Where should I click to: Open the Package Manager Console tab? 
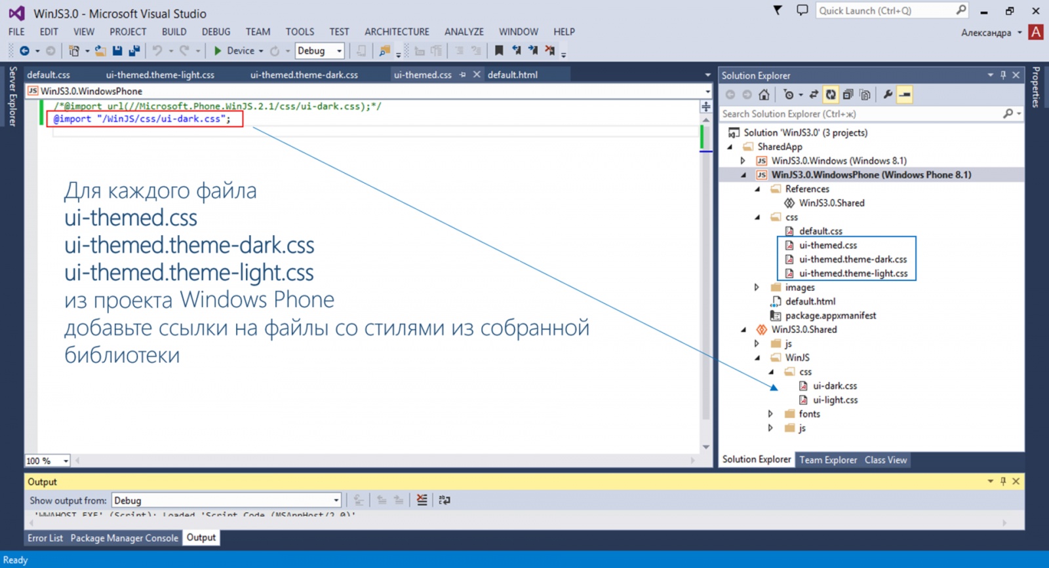(124, 538)
